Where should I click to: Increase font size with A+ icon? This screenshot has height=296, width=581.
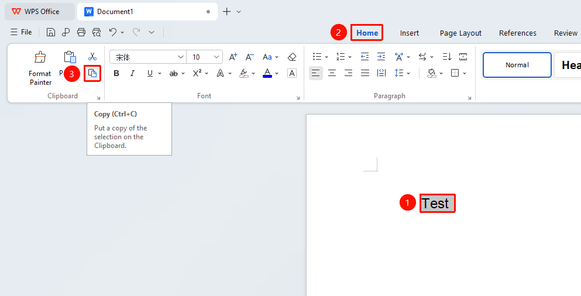233,57
